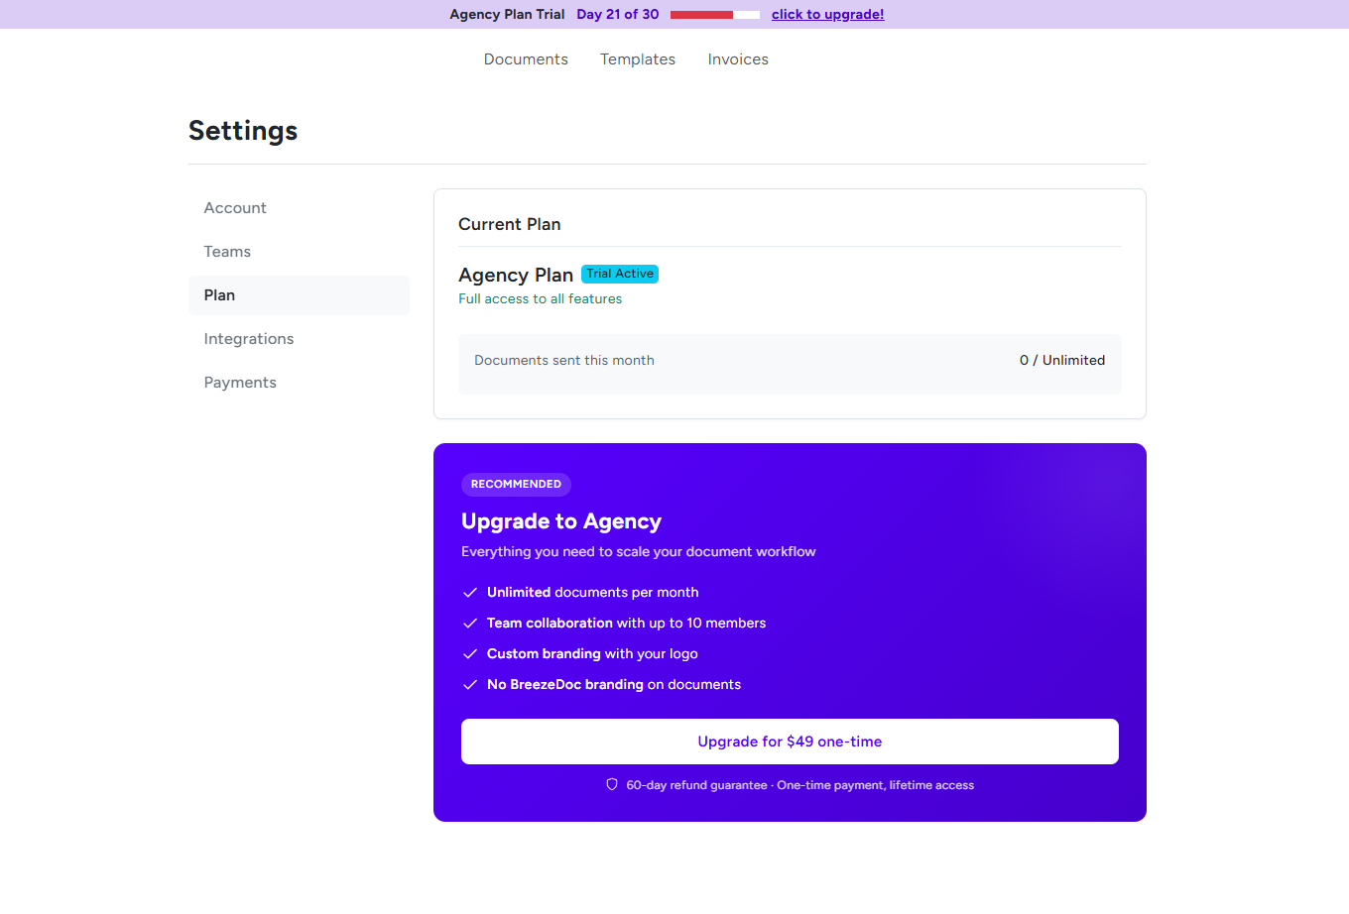Click the shield icon near refund guarantee text
The height and width of the screenshot is (914, 1349).
611,783
